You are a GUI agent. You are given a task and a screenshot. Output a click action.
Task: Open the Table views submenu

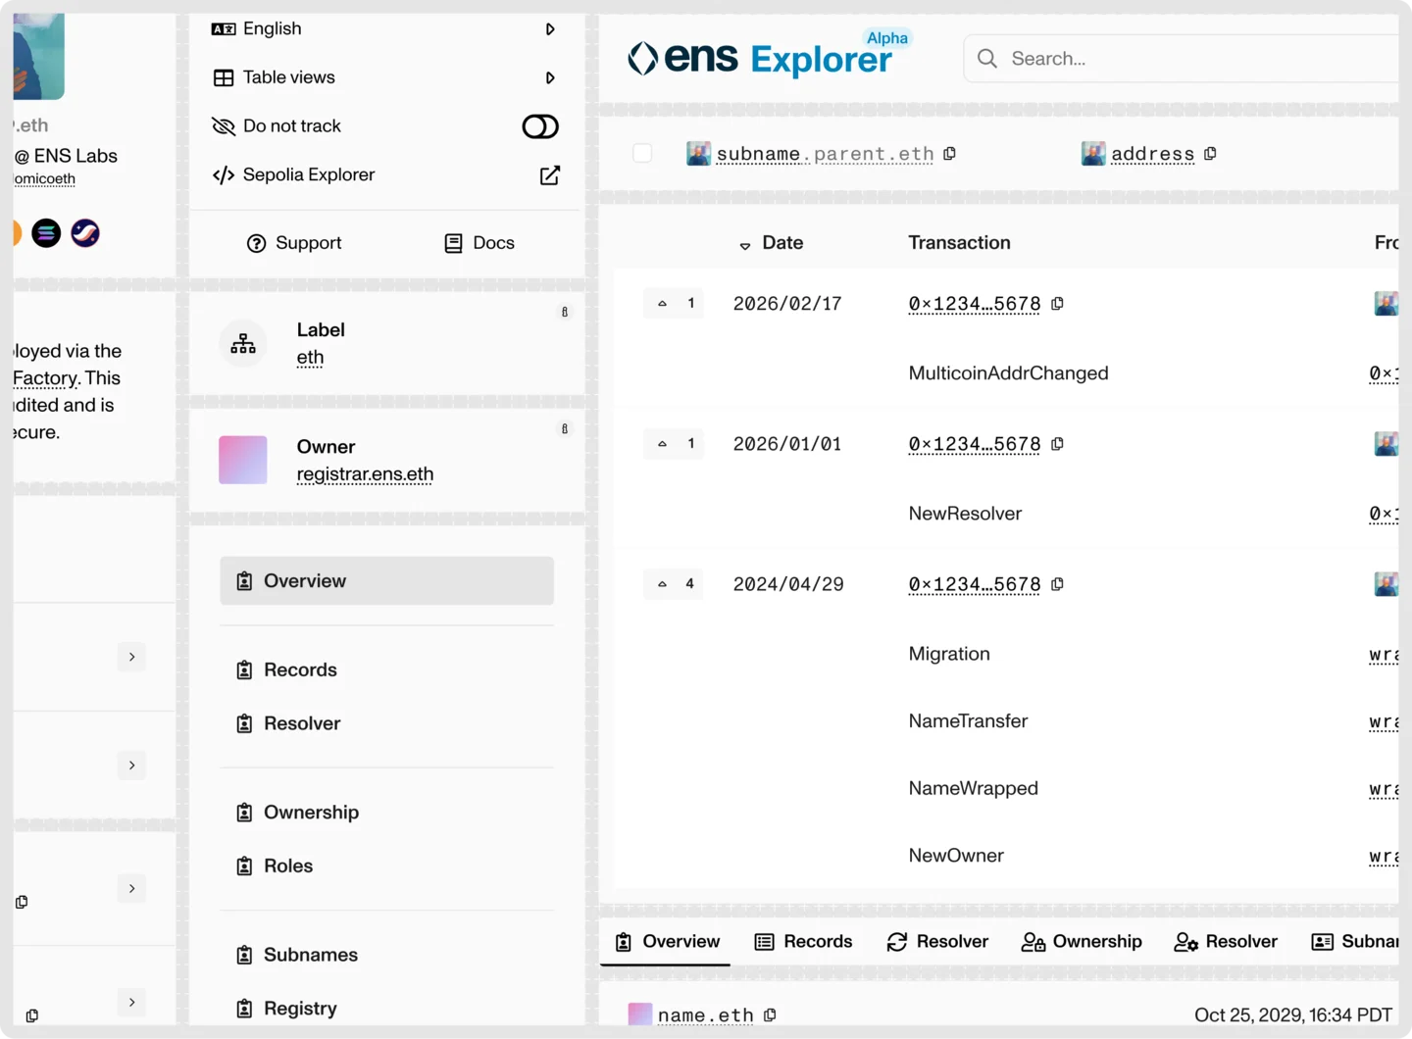coord(550,77)
